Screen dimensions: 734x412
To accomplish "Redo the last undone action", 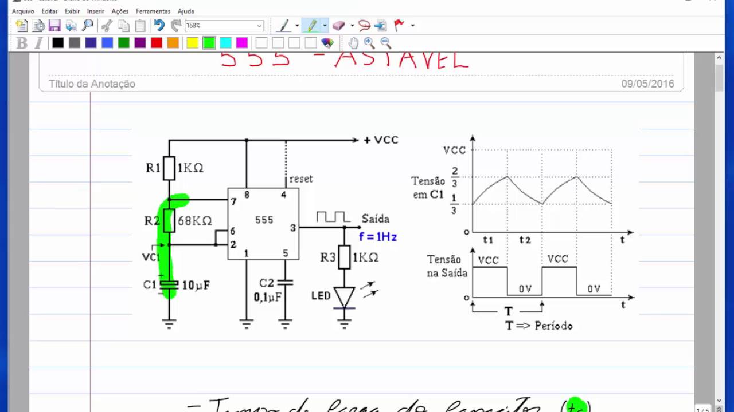I will coord(175,25).
